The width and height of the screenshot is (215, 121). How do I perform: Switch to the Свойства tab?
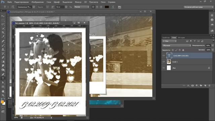click(166, 37)
